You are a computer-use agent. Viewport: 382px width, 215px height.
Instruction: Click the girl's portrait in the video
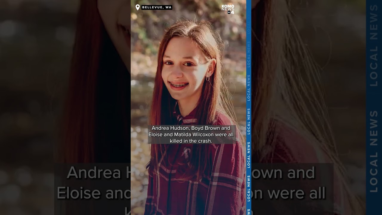[x=189, y=107]
